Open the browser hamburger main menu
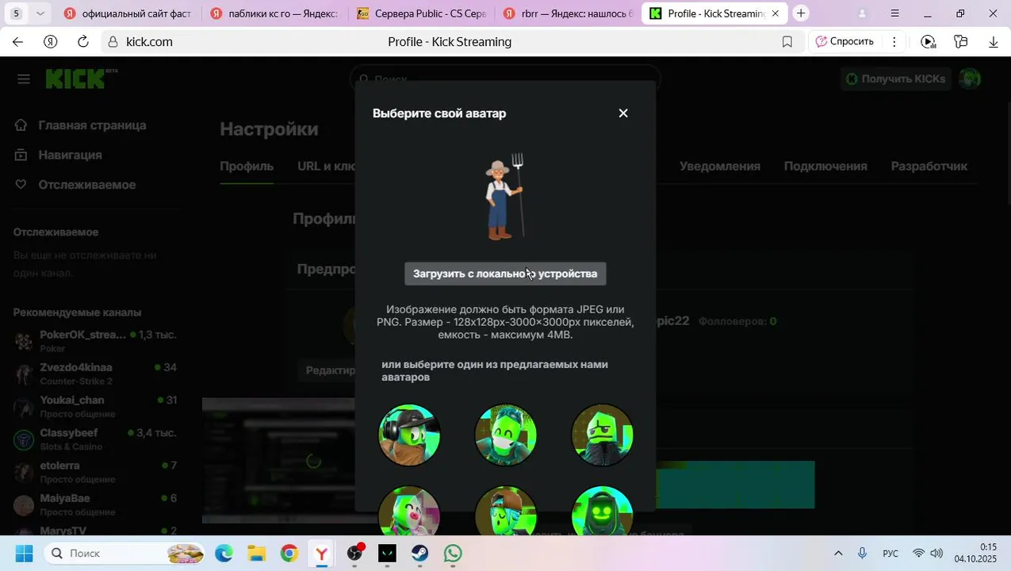Image resolution: width=1011 pixels, height=571 pixels. pos(894,13)
